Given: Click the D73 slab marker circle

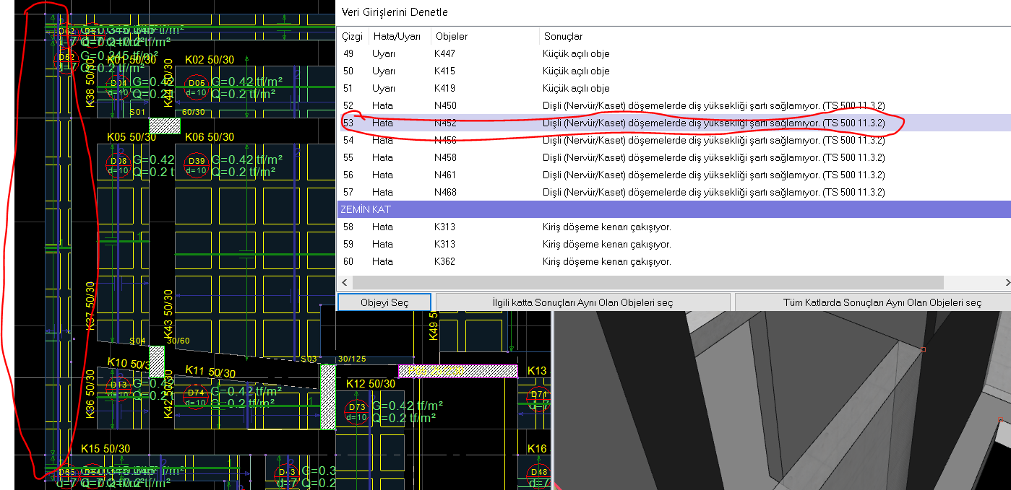Looking at the screenshot, I should pyautogui.click(x=356, y=411).
